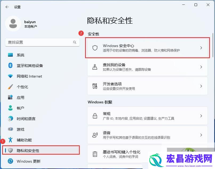The height and width of the screenshot is (169, 215).
Task: Click the Accounts person icon
Action: pos(10,108)
